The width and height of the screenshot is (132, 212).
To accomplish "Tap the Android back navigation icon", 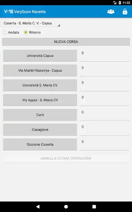I will (38, 207).
